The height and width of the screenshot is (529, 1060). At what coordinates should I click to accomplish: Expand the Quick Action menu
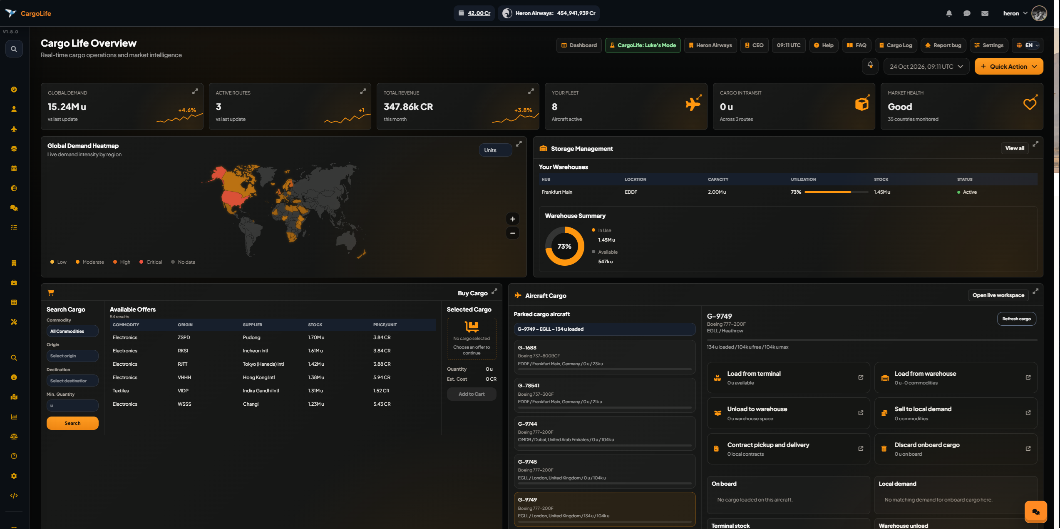pos(1009,67)
